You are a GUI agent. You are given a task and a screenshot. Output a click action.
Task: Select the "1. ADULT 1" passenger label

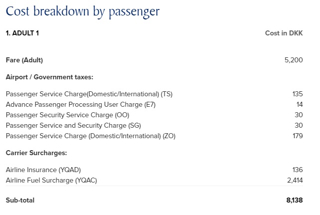click(x=22, y=33)
